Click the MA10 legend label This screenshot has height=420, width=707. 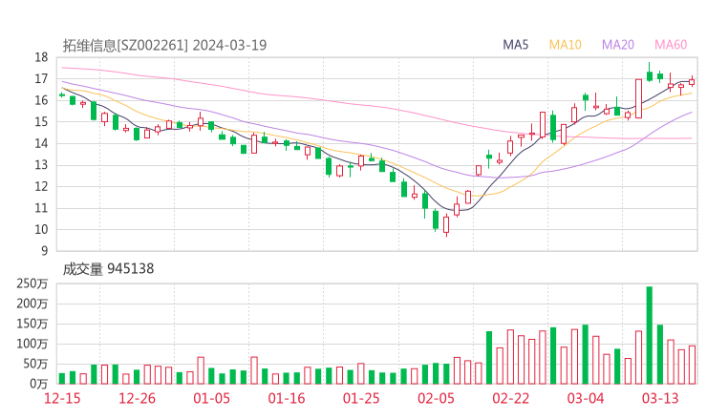pos(565,45)
